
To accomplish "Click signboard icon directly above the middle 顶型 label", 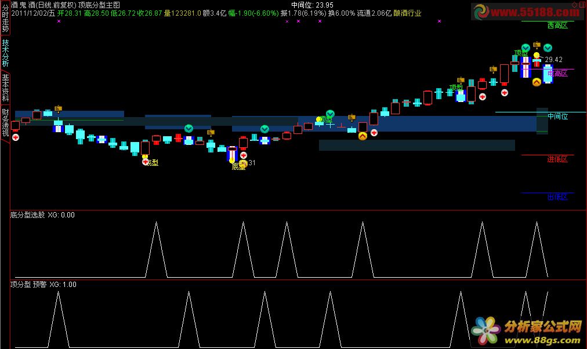I will [x=461, y=80].
